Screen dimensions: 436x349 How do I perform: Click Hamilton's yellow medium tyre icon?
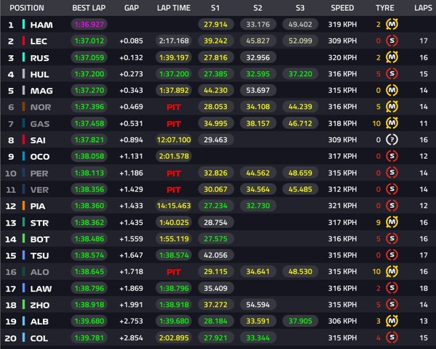coord(392,24)
